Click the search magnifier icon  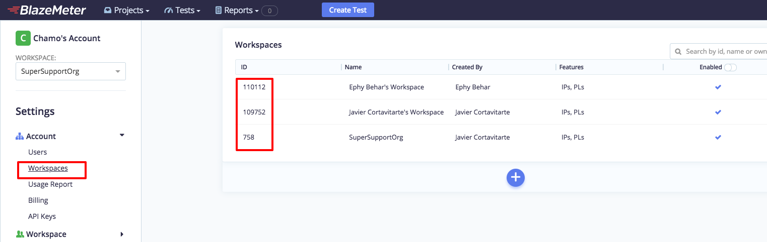click(678, 51)
